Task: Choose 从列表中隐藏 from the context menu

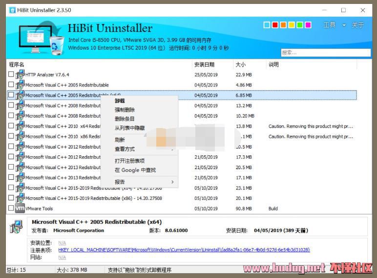Action: click(x=129, y=128)
